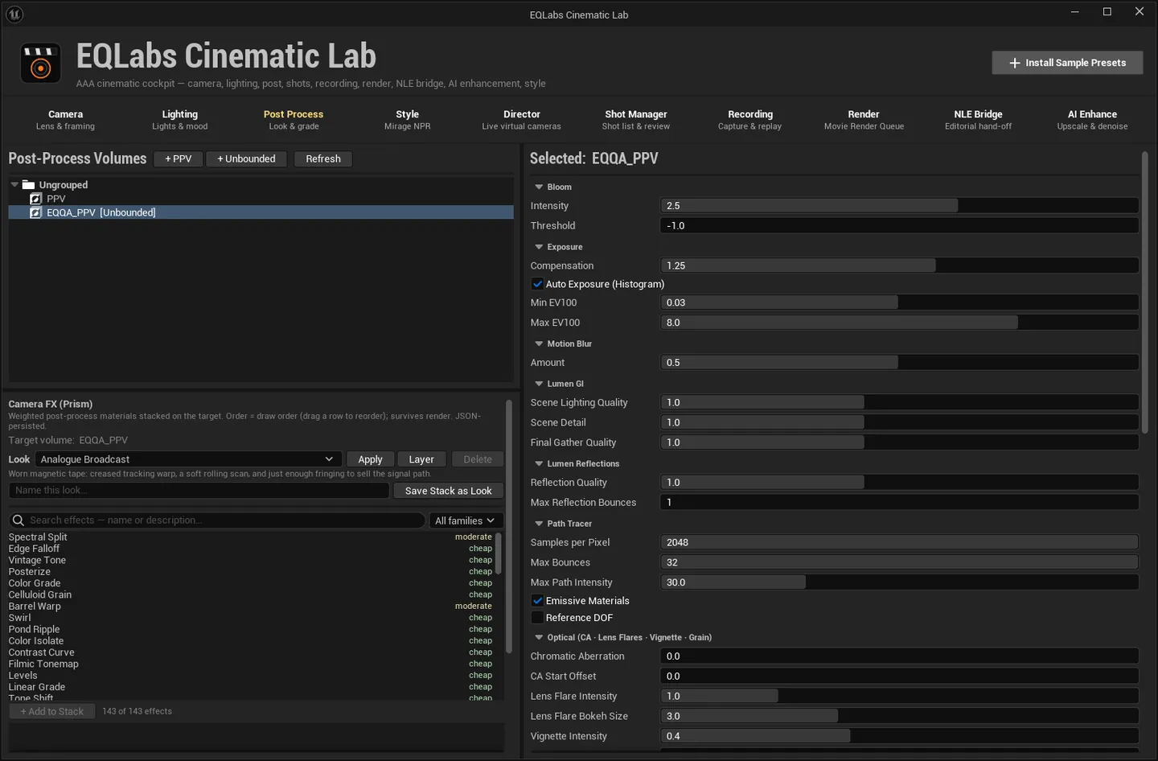The height and width of the screenshot is (761, 1158).
Task: Click the EQQA_PPV volume icon
Action: [35, 212]
